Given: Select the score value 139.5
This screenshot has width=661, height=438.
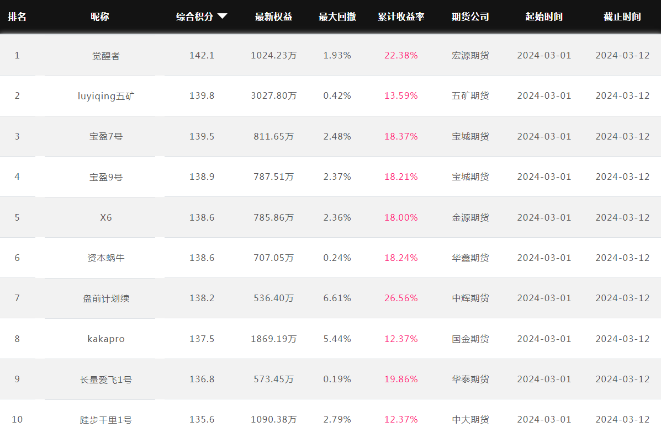Looking at the screenshot, I should [x=202, y=136].
